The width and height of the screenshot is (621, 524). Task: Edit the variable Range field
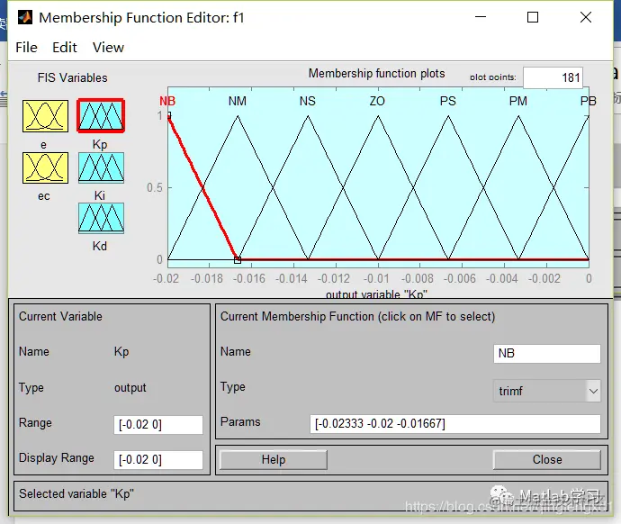(158, 425)
